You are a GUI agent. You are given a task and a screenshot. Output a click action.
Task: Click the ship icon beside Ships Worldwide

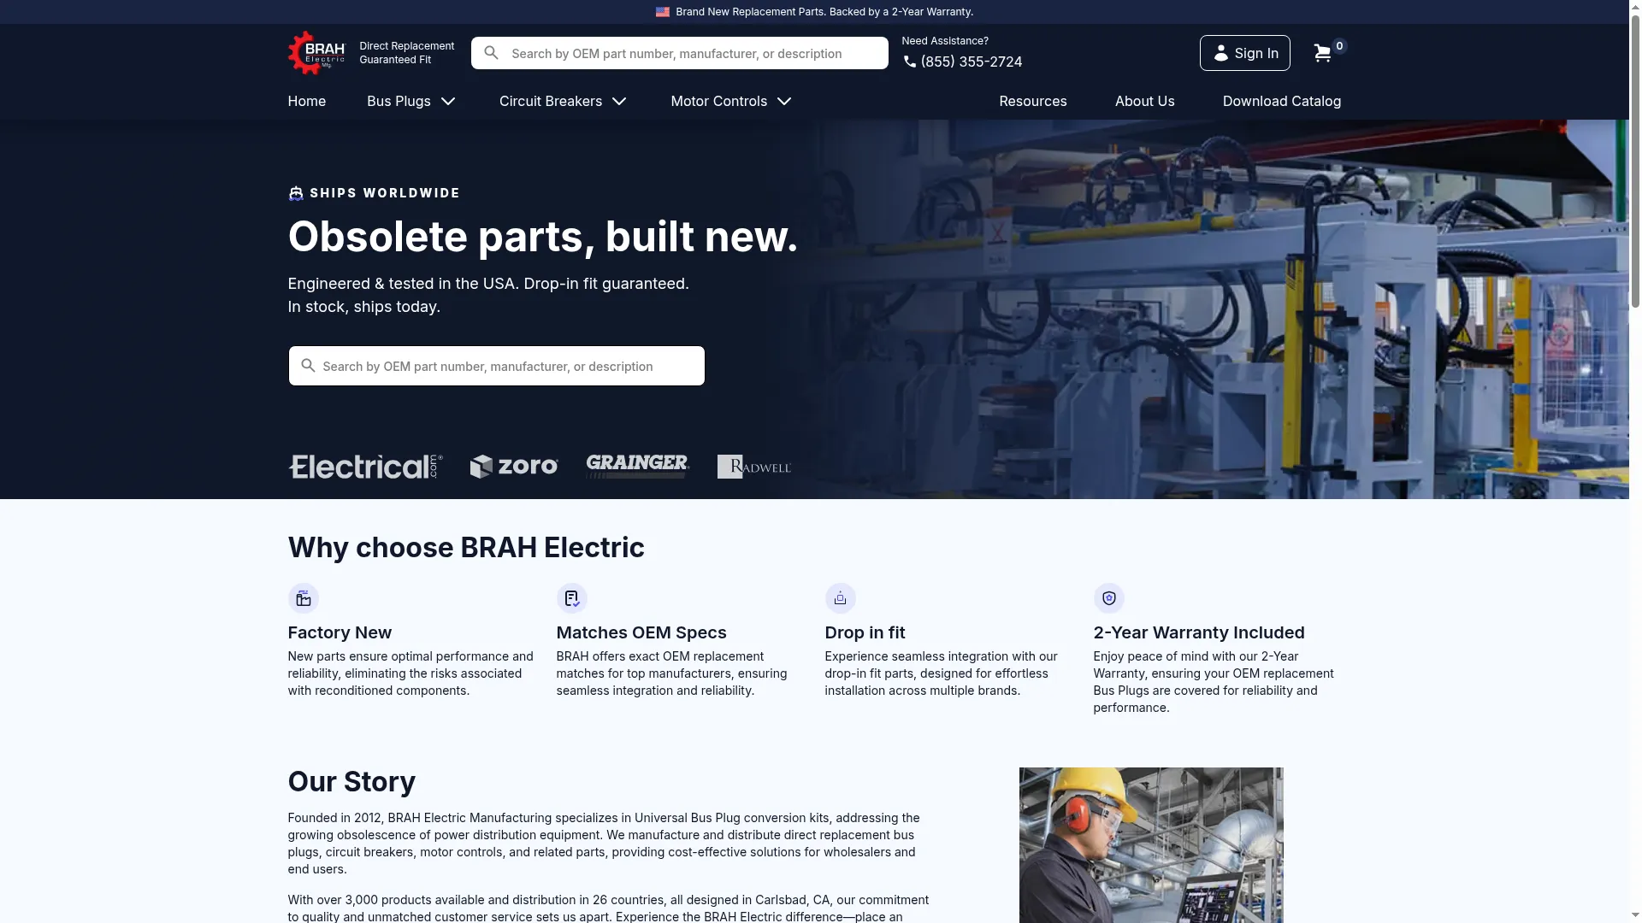tap(296, 193)
